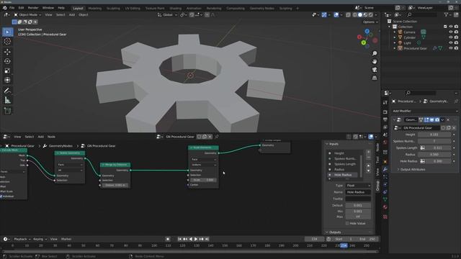
Task: Adjust the Height value field in modifier
Action: (x=434, y=135)
